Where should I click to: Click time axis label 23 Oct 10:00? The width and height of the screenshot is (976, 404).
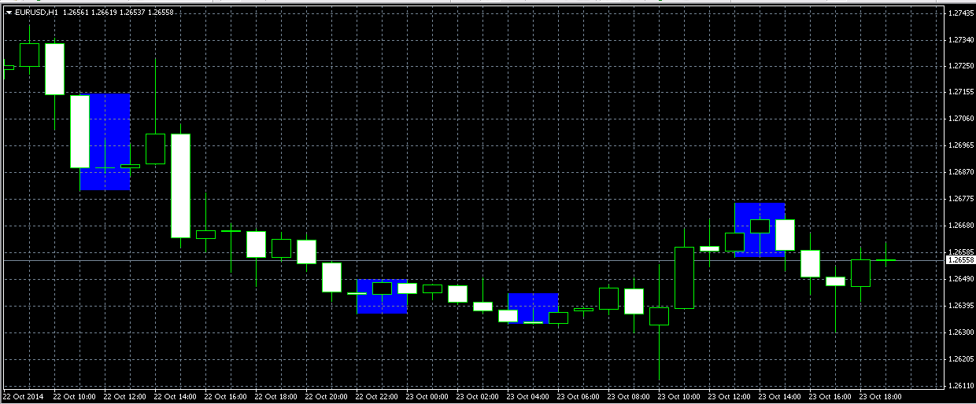(x=678, y=397)
